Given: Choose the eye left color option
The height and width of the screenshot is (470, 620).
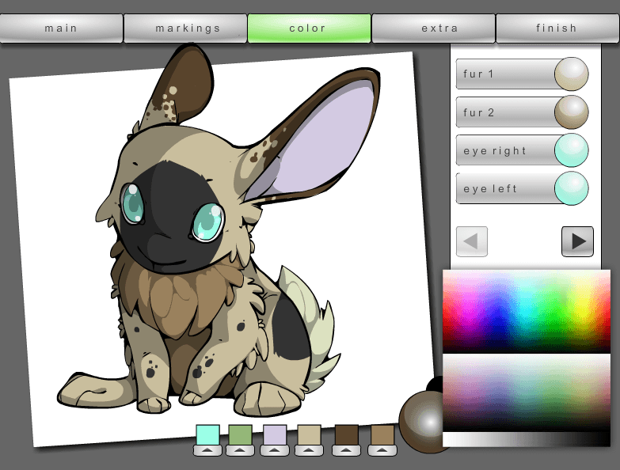Looking at the screenshot, I should point(522,188).
